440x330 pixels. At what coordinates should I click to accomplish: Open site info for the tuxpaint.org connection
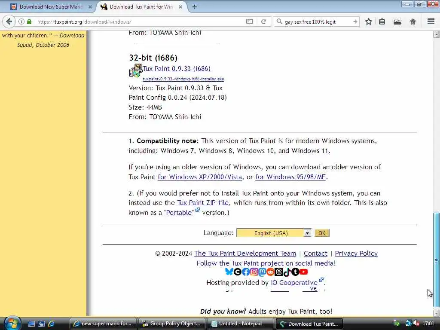coord(21,21)
